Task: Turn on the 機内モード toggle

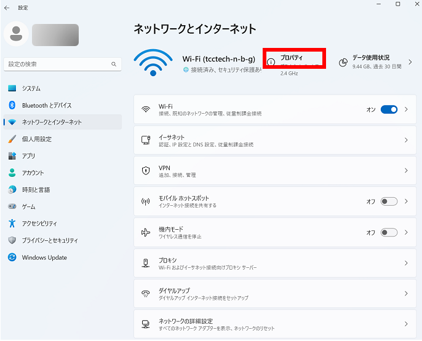Action: [x=389, y=232]
